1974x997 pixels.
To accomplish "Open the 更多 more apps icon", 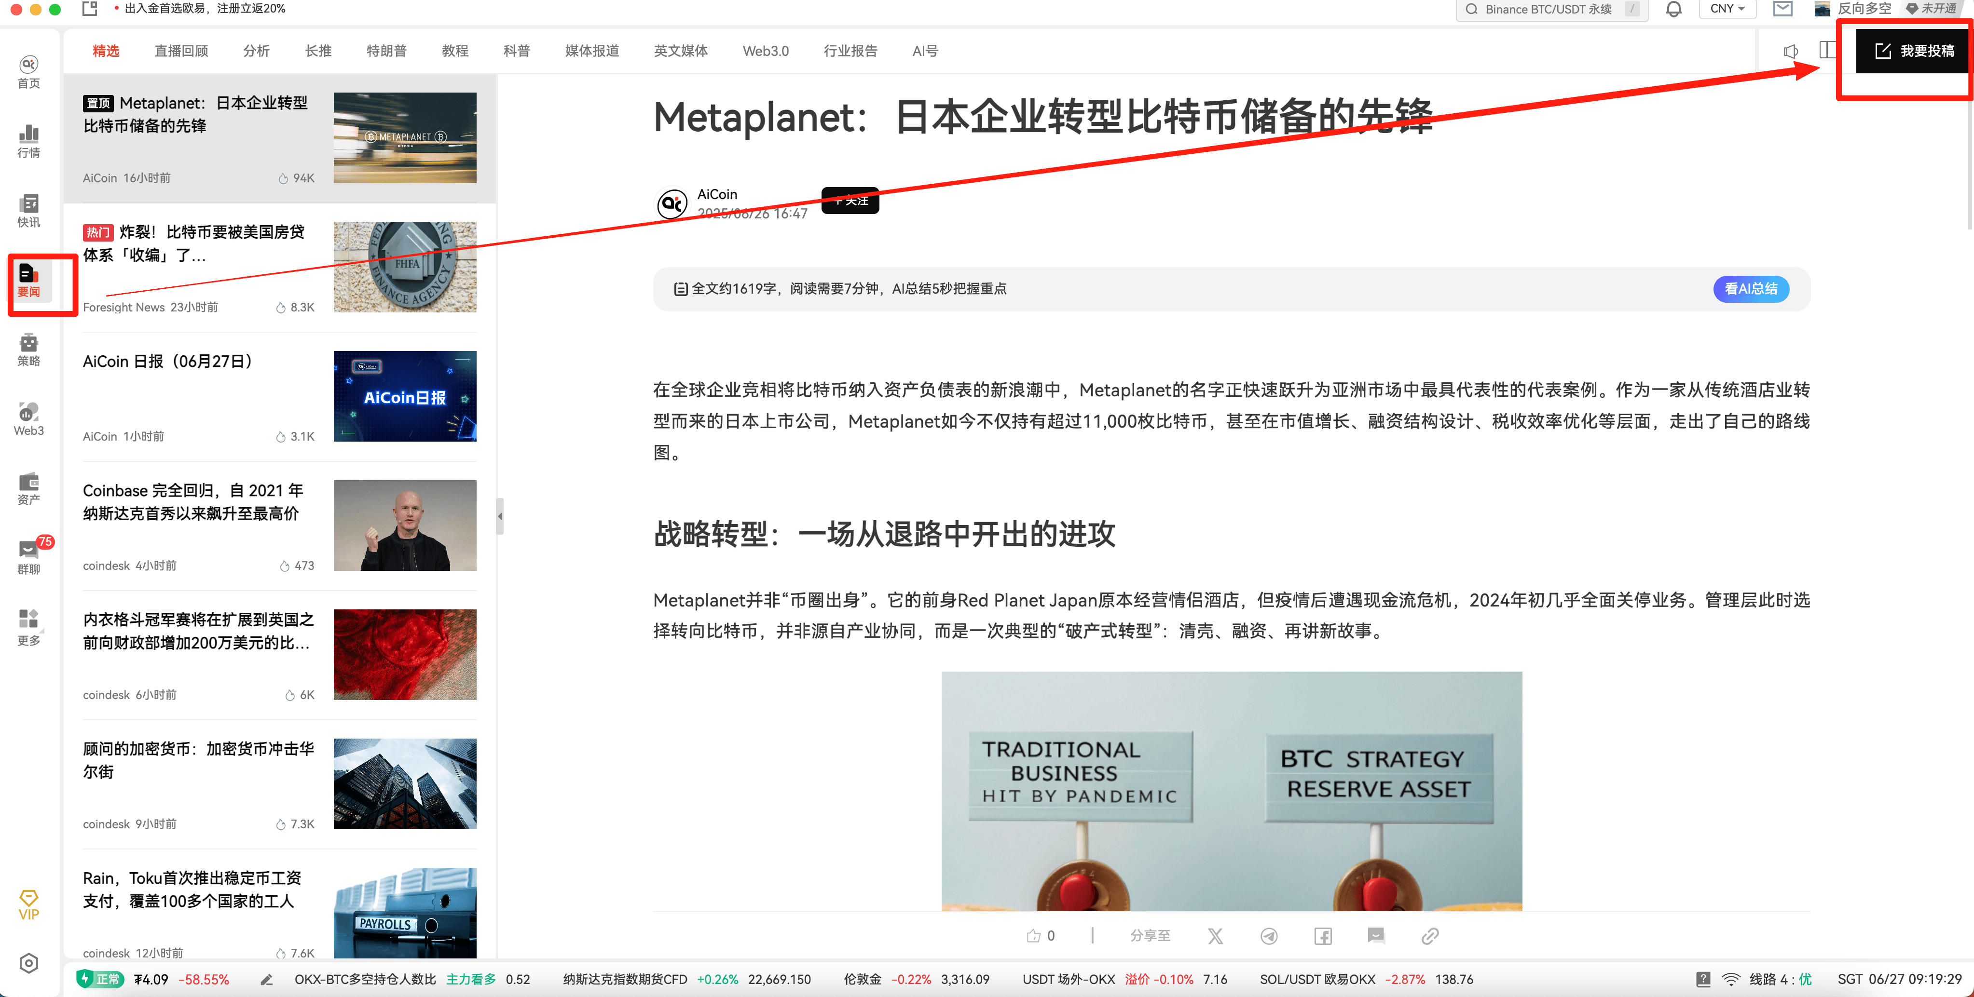I will [29, 627].
